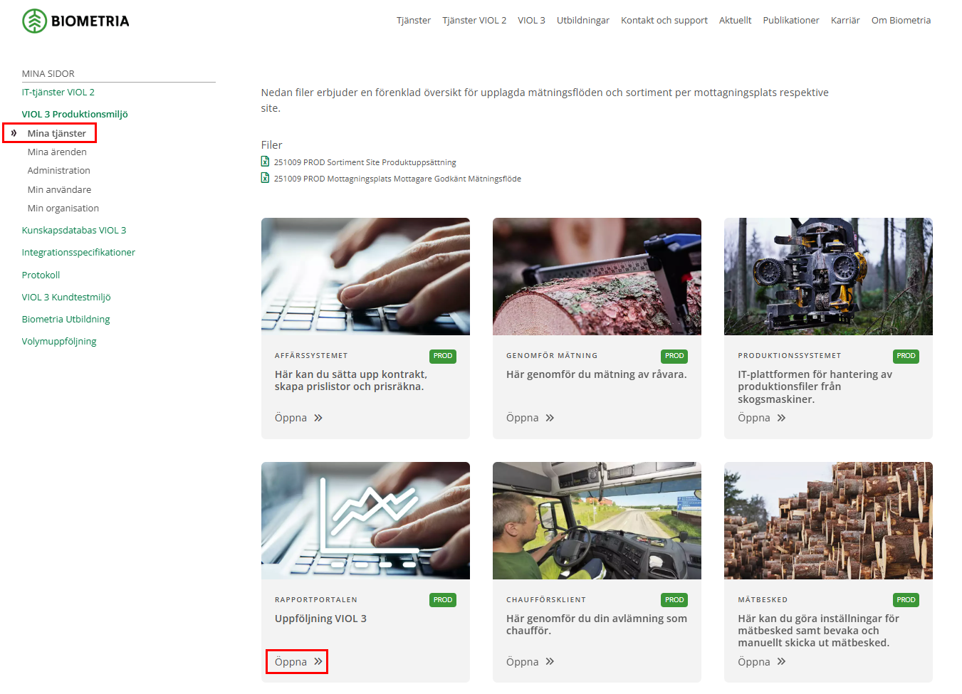Open Kontakt och support in top navigation
Screen dimensions: 962x694
pyautogui.click(x=664, y=21)
